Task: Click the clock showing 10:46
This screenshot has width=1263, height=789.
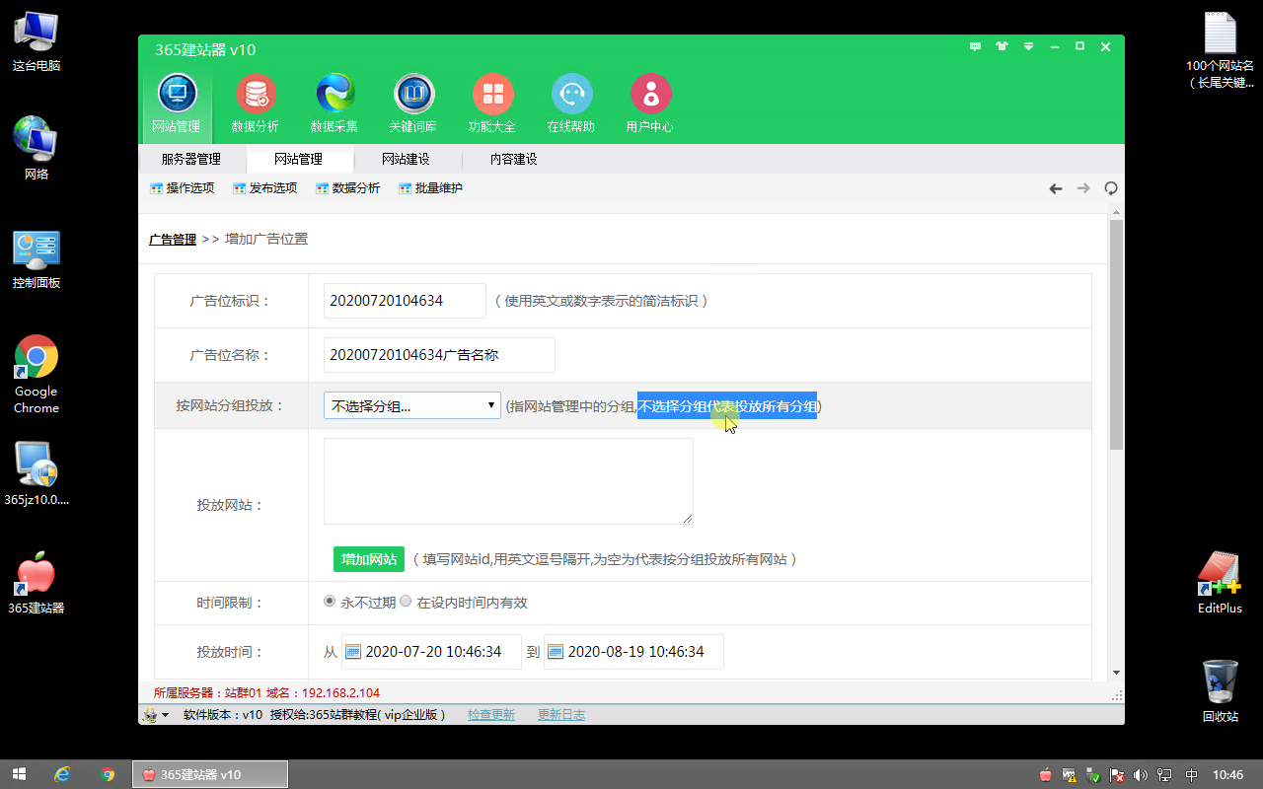Action: pos(1227,775)
